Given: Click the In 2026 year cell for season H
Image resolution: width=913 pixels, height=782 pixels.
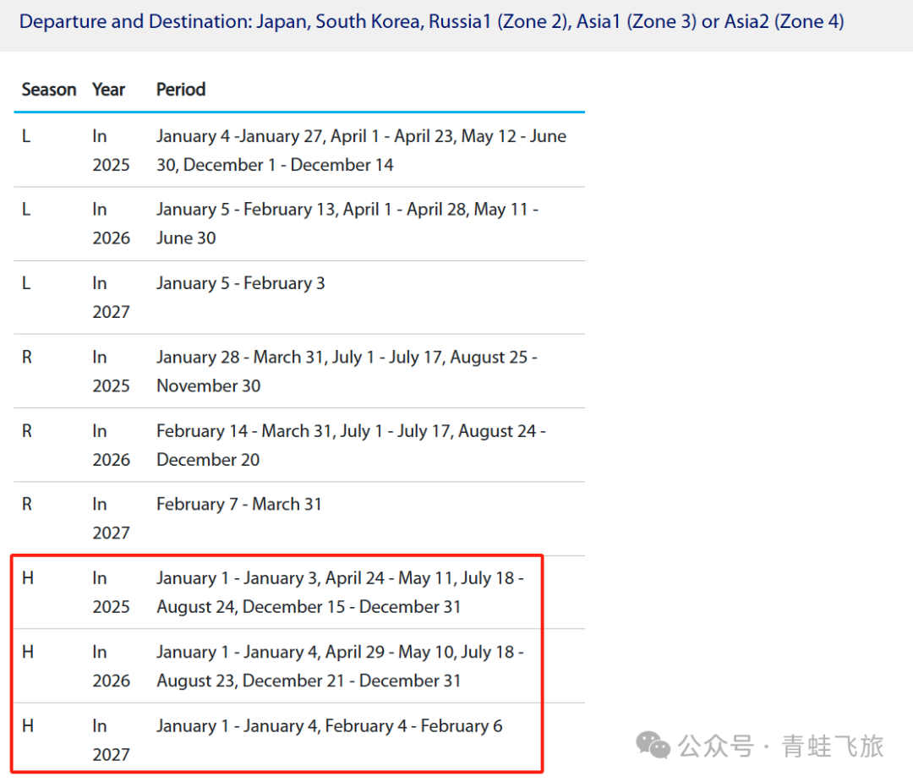Looking at the screenshot, I should click(111, 666).
